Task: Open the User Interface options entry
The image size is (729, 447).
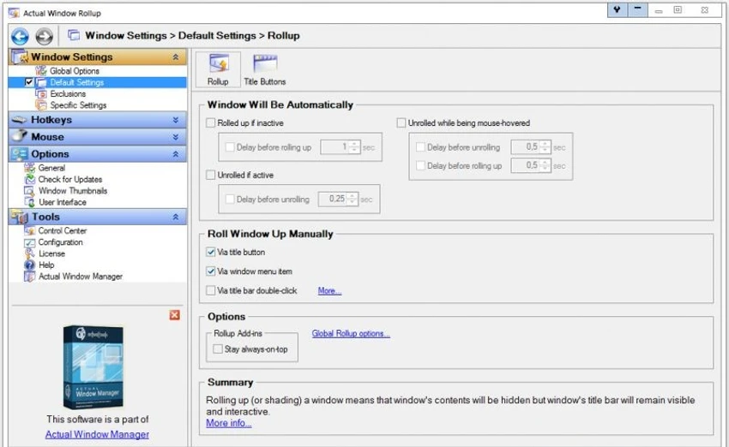Action: pos(63,202)
